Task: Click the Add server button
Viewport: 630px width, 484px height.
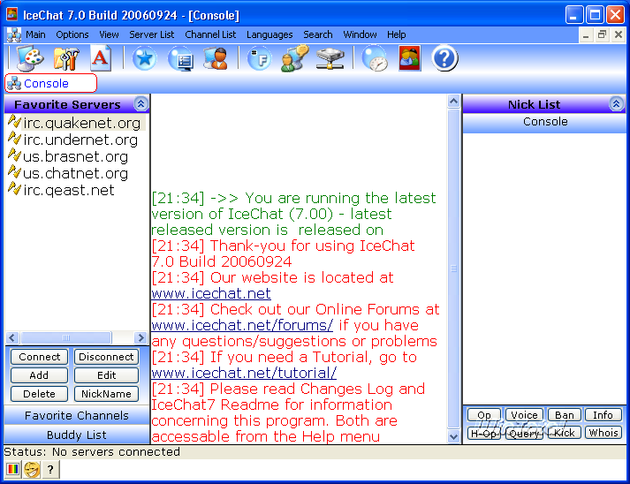Action: 40,375
